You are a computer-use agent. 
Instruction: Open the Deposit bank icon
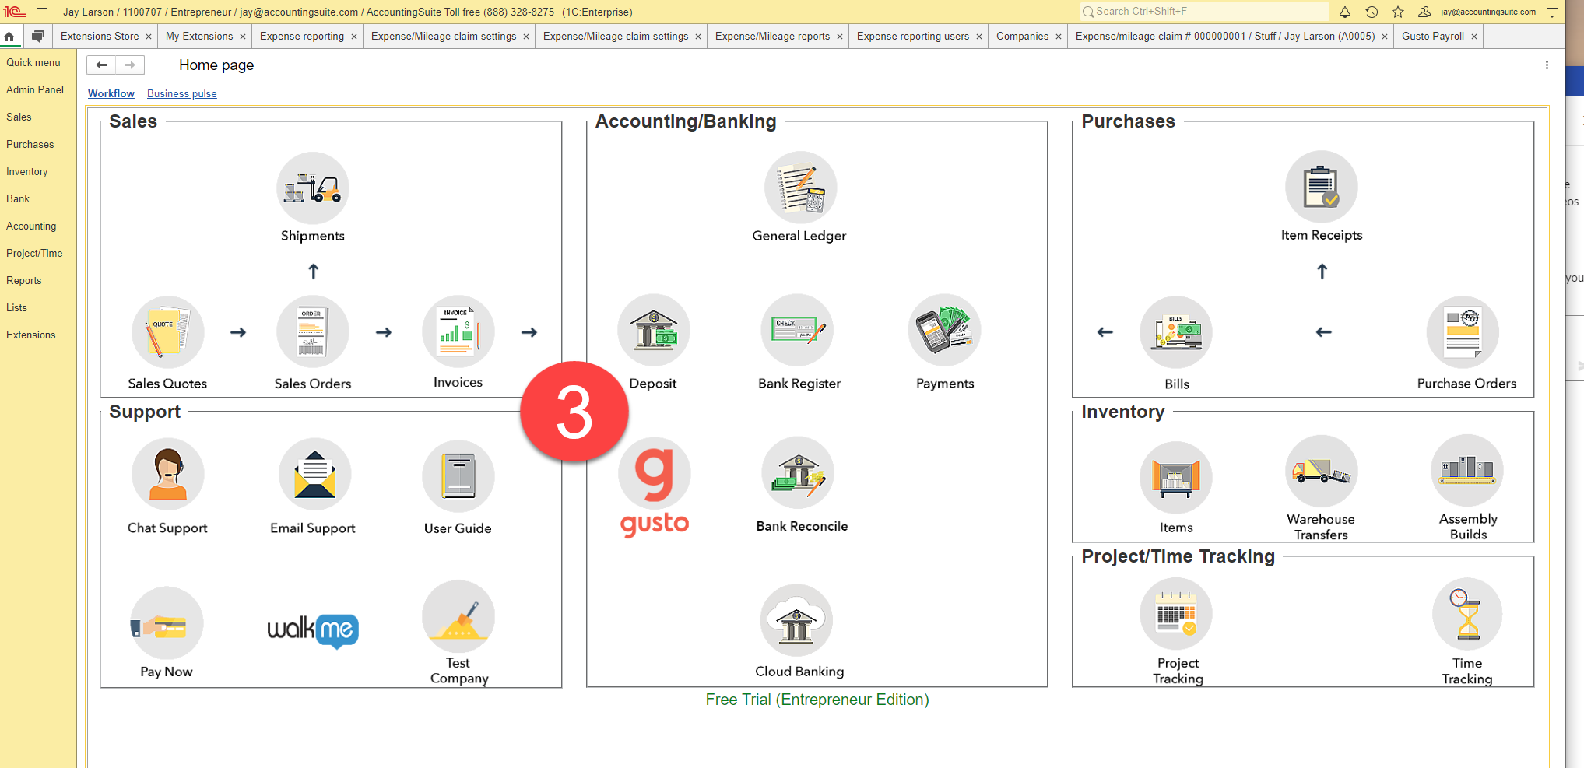pyautogui.click(x=653, y=331)
